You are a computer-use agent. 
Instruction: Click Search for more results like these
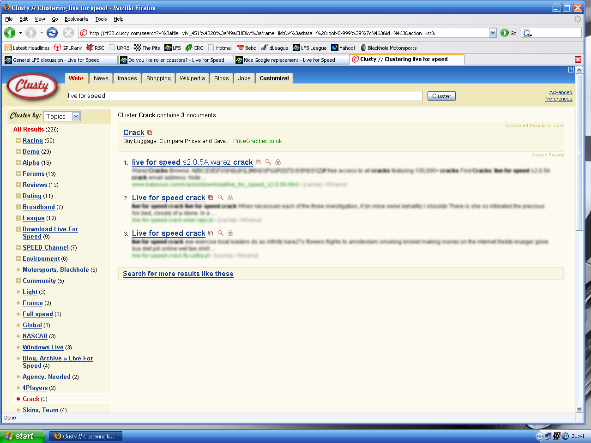point(178,274)
